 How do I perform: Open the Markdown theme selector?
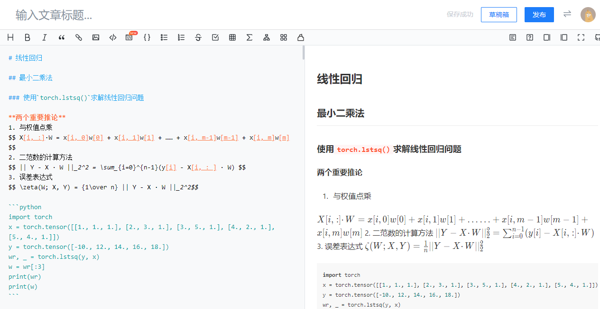coord(284,37)
